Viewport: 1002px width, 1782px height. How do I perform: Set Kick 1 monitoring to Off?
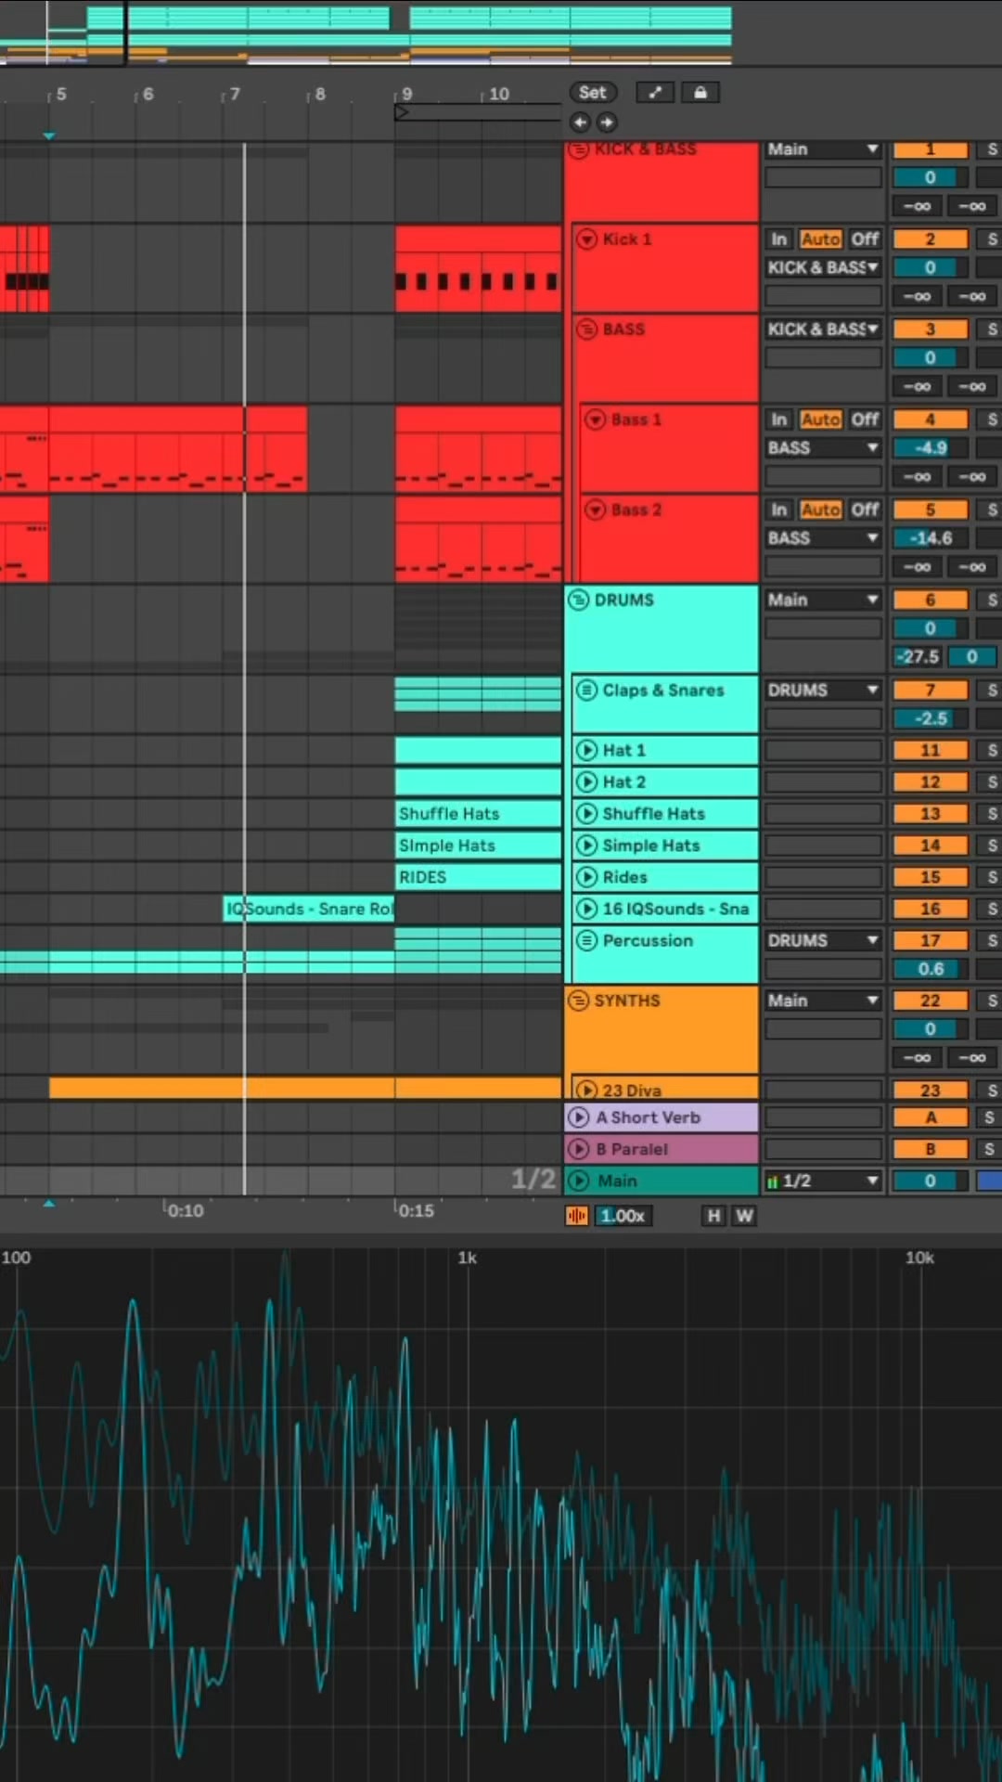(865, 239)
